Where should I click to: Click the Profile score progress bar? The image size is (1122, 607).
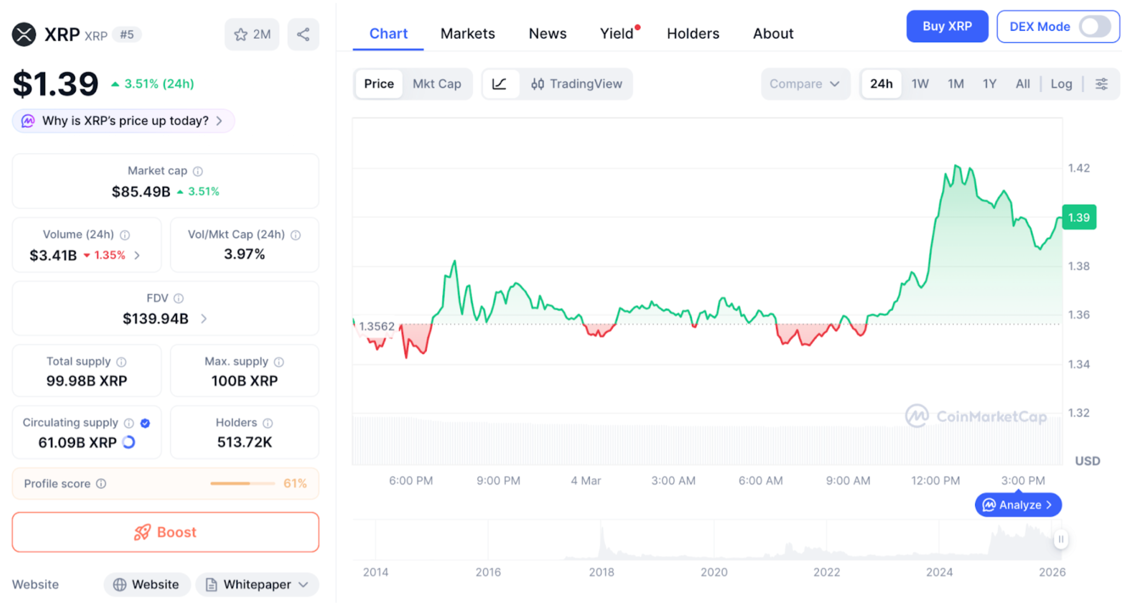242,483
